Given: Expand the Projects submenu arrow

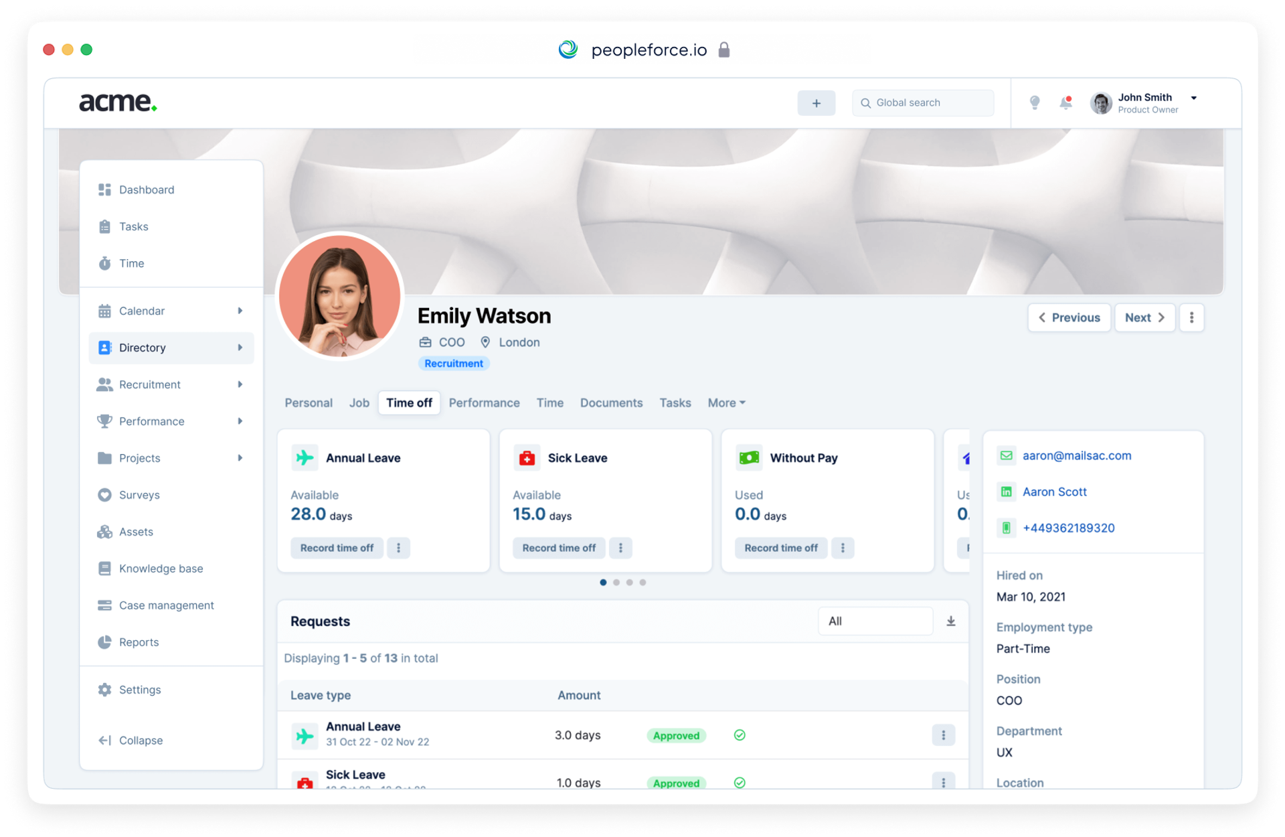Looking at the screenshot, I should point(240,458).
